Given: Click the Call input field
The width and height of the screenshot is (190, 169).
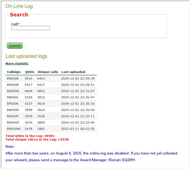Looking at the screenshot, I should (30, 28).
